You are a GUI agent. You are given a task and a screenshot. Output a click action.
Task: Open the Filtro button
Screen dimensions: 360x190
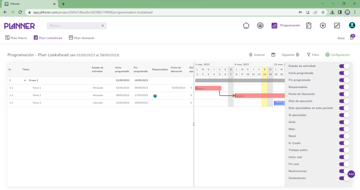pos(313,55)
